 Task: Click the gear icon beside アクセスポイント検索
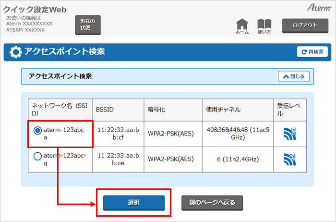[x=16, y=51]
